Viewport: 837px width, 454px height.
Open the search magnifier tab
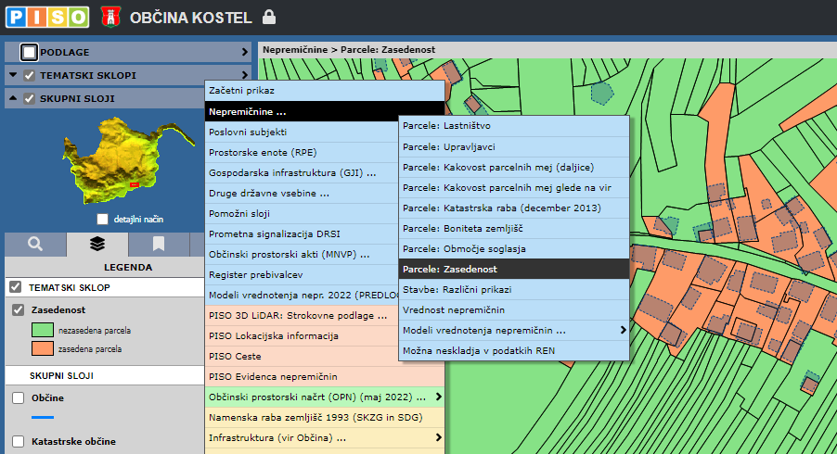[35, 245]
